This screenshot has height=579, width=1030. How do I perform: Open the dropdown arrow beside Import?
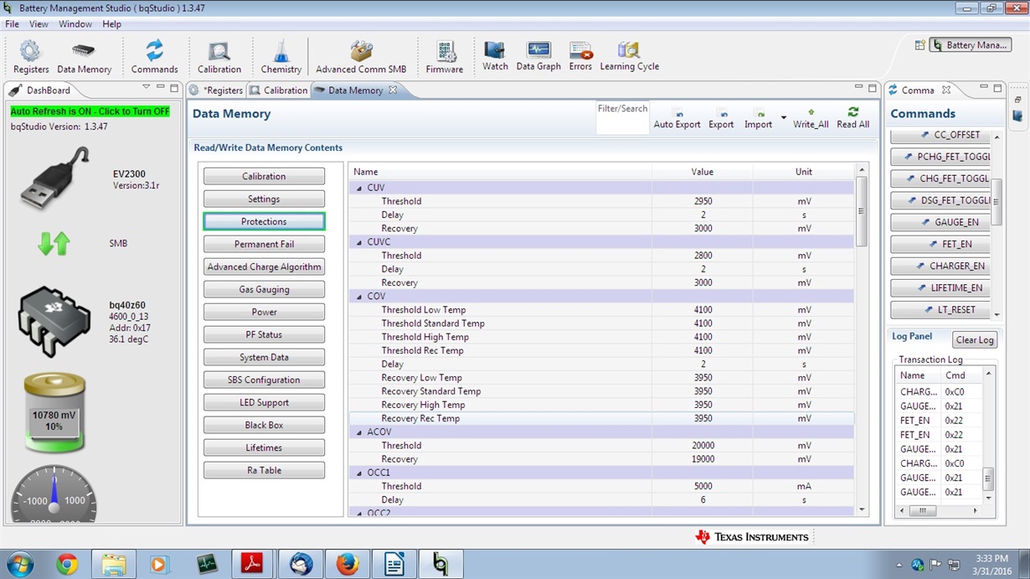(x=784, y=118)
